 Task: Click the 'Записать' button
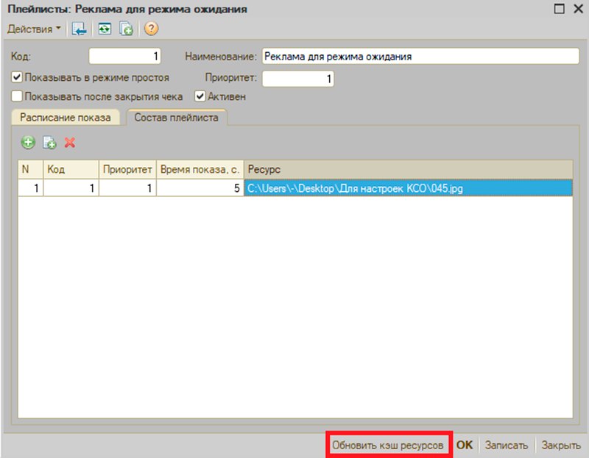507,445
